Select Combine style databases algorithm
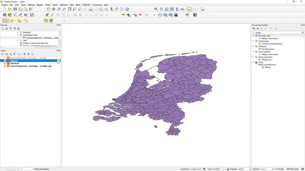 tap(272, 44)
